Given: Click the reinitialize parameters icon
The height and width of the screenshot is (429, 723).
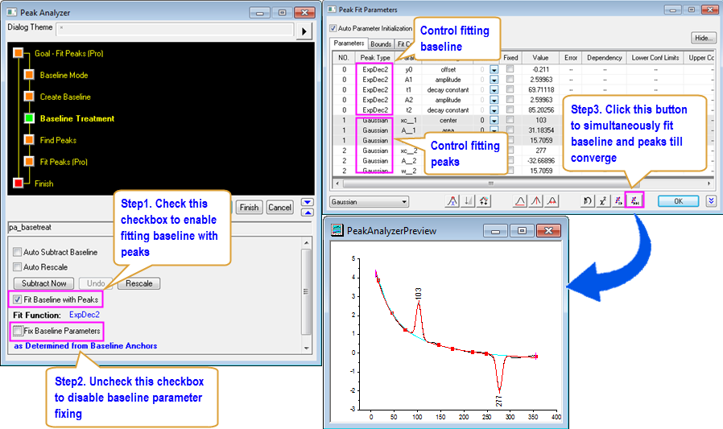Looking at the screenshot, I should [587, 201].
